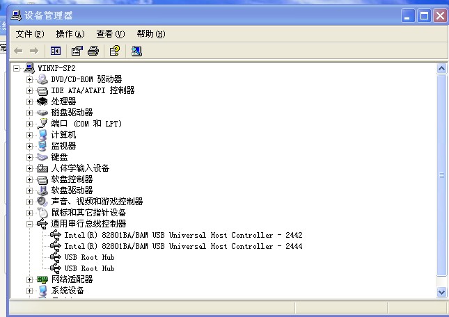Click the WINXP-SP2 label
The width and height of the screenshot is (449, 317).
click(56, 68)
